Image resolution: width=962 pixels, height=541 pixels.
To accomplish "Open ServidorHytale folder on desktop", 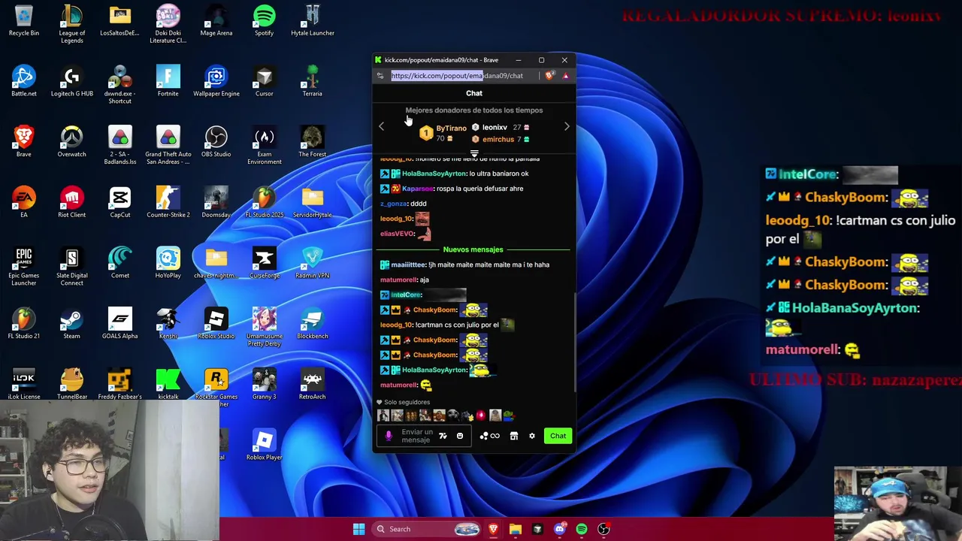I will click(x=313, y=202).
